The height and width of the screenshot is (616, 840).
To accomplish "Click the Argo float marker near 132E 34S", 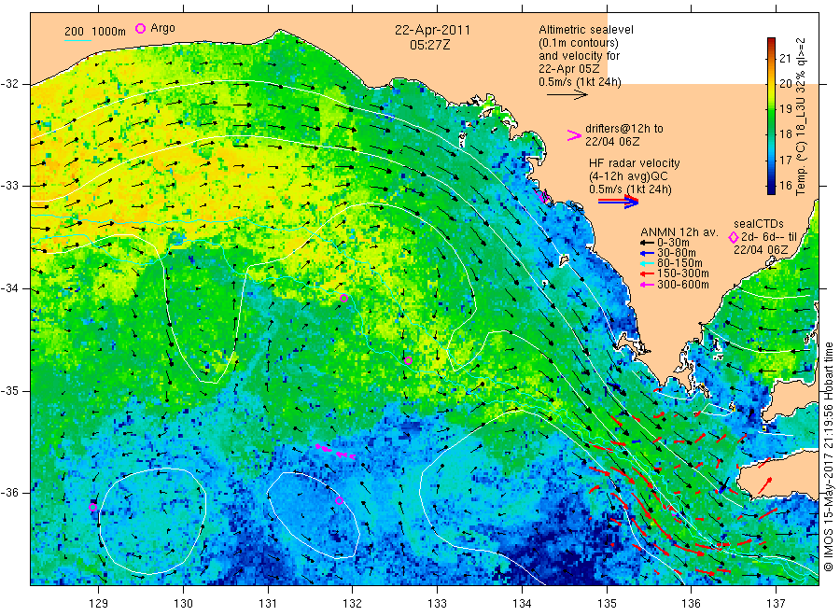I will [x=343, y=299].
